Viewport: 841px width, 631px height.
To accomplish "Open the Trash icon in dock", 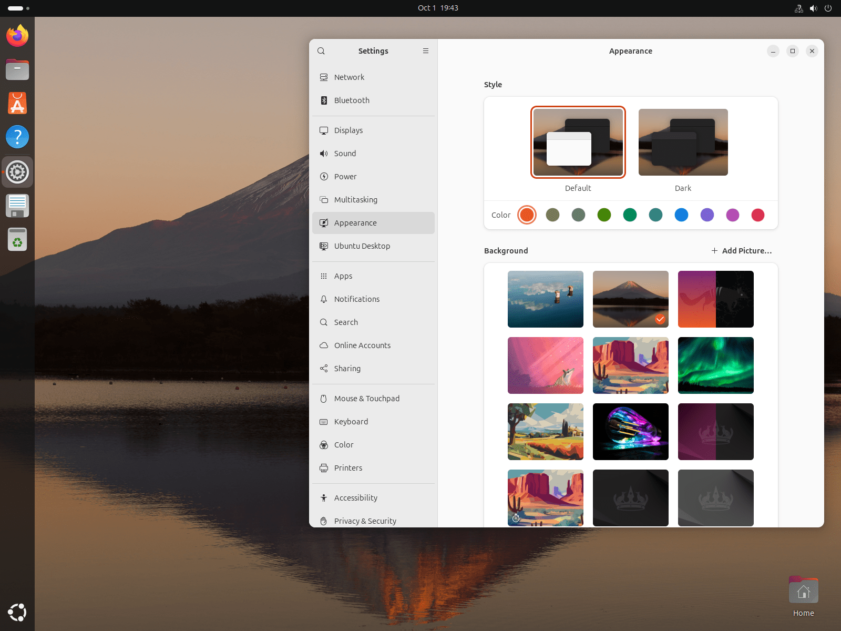I will tap(17, 240).
